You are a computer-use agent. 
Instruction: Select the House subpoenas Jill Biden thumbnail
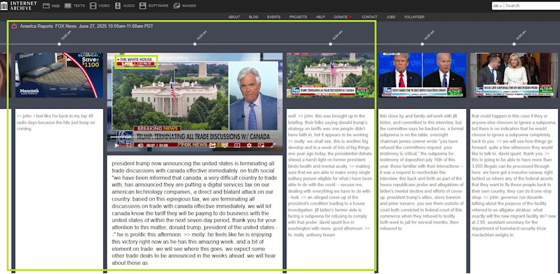tap(514, 75)
